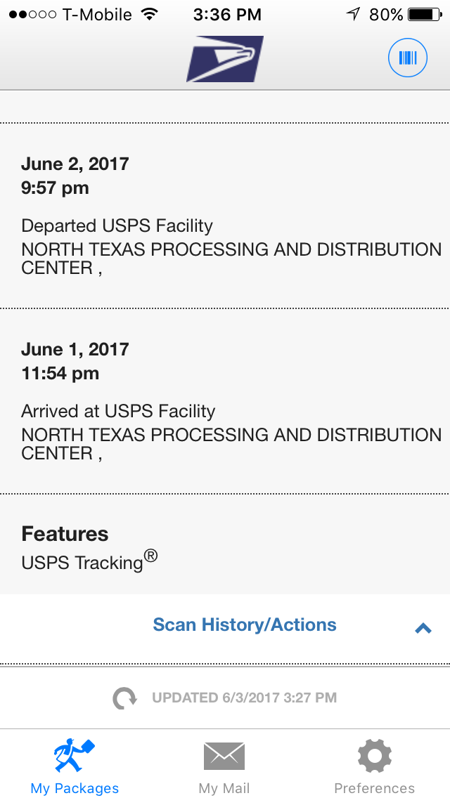Screen dimensions: 450x798
Task: Tap the My Packages running mailman icon
Action: pyautogui.click(x=75, y=755)
